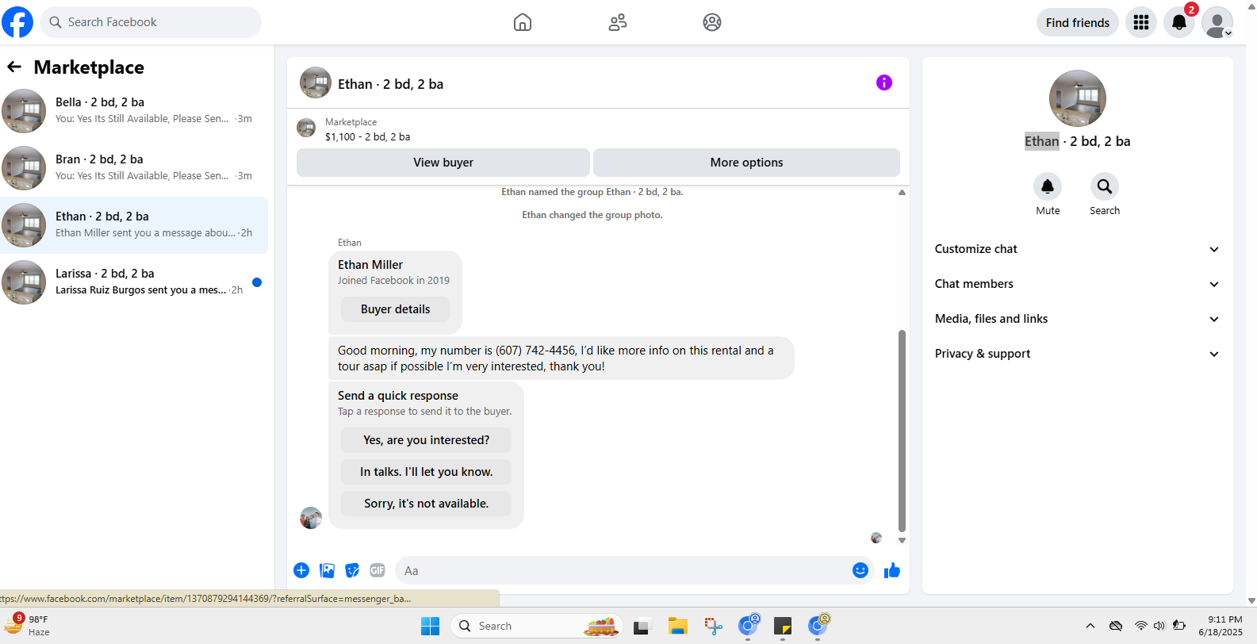Mute the conversation with the bell icon
This screenshot has width=1257, height=644.
[1048, 186]
